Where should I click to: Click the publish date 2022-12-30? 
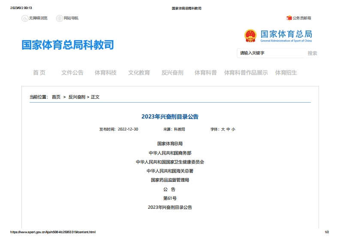(128, 129)
